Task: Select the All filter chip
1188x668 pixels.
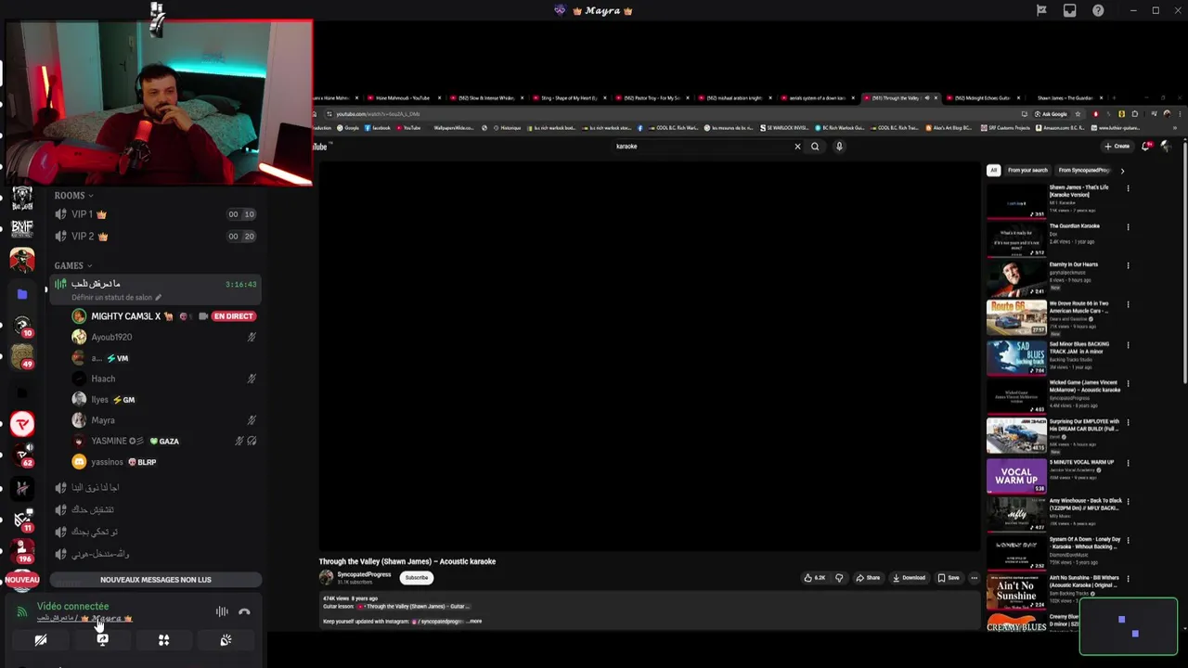Action: click(x=993, y=171)
